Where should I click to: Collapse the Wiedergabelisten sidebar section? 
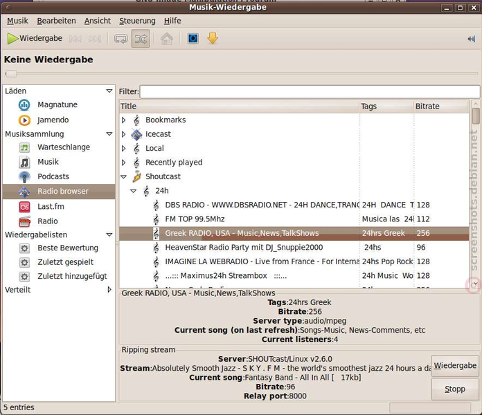pyautogui.click(x=109, y=234)
